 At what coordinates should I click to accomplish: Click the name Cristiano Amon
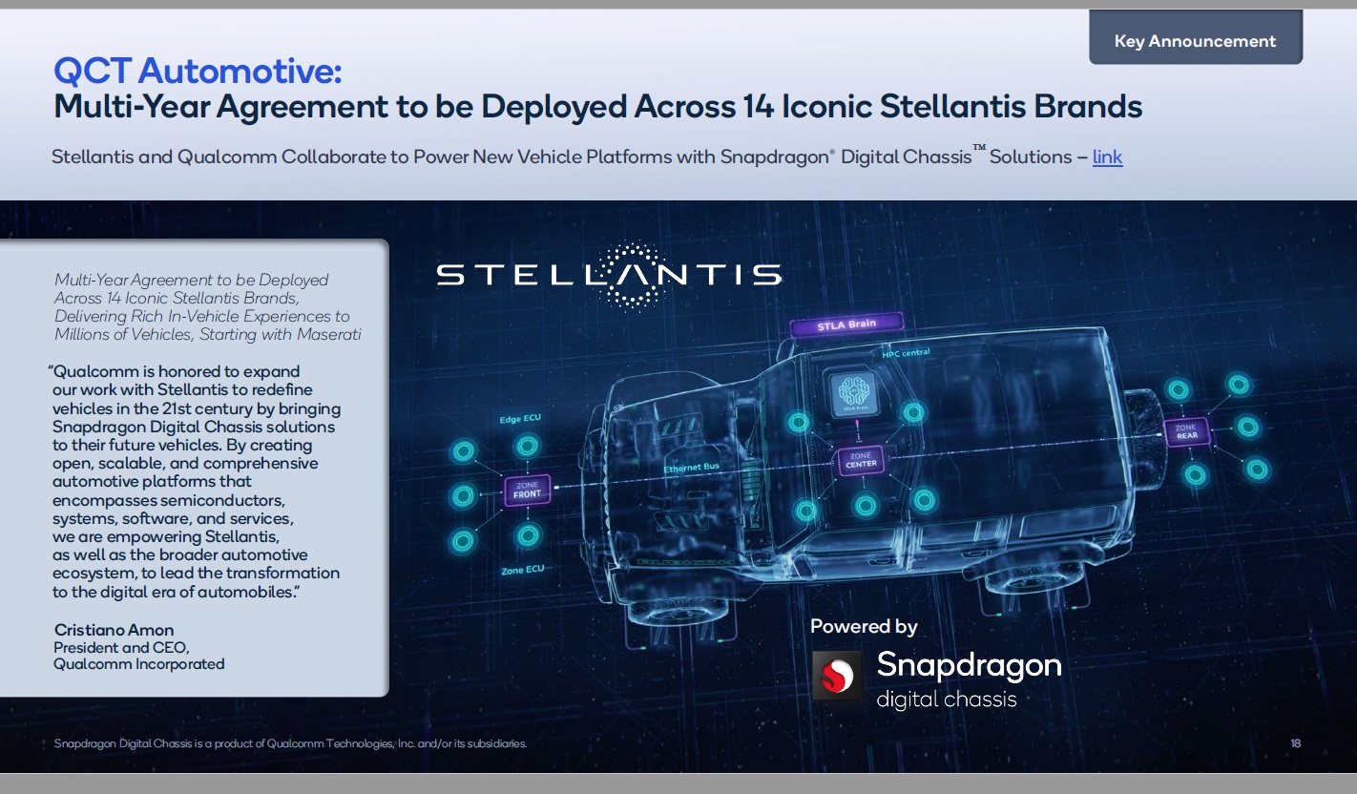click(115, 630)
